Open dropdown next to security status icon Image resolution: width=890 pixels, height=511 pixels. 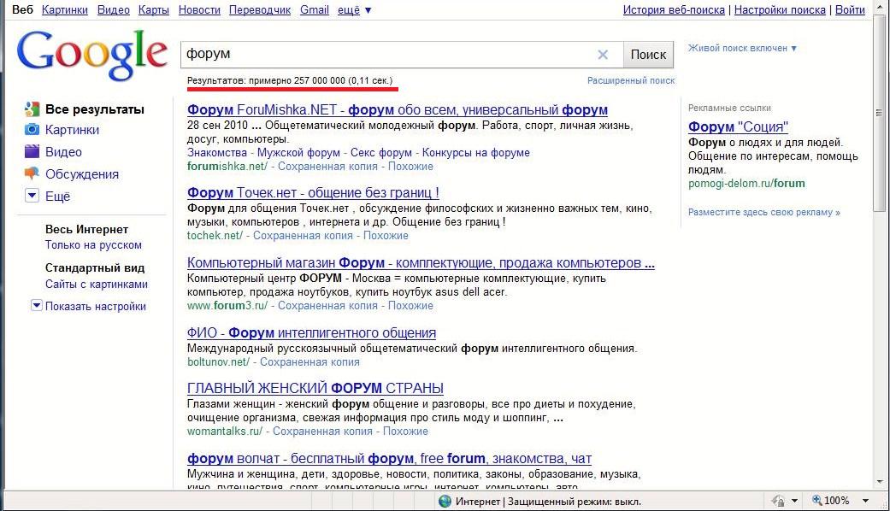click(794, 501)
